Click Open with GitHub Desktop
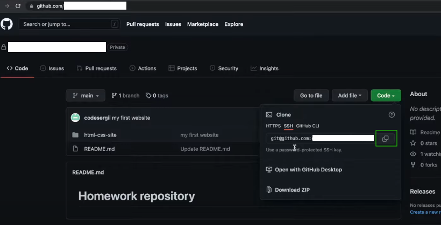The width and height of the screenshot is (441, 225). 308,170
